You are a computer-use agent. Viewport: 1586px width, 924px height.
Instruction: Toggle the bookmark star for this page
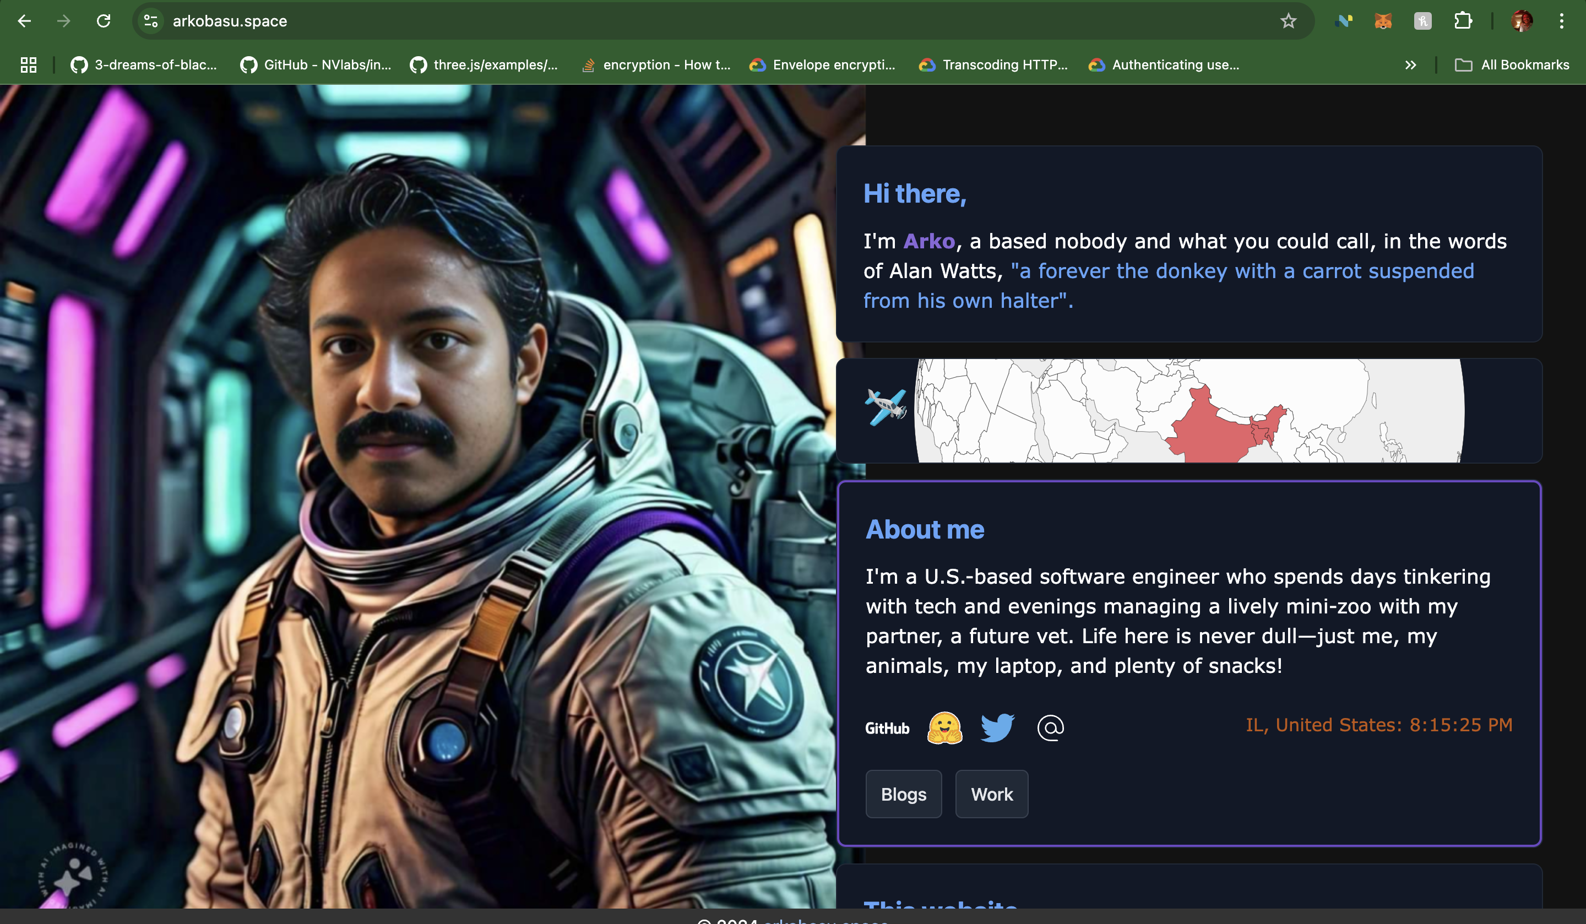click(x=1289, y=21)
